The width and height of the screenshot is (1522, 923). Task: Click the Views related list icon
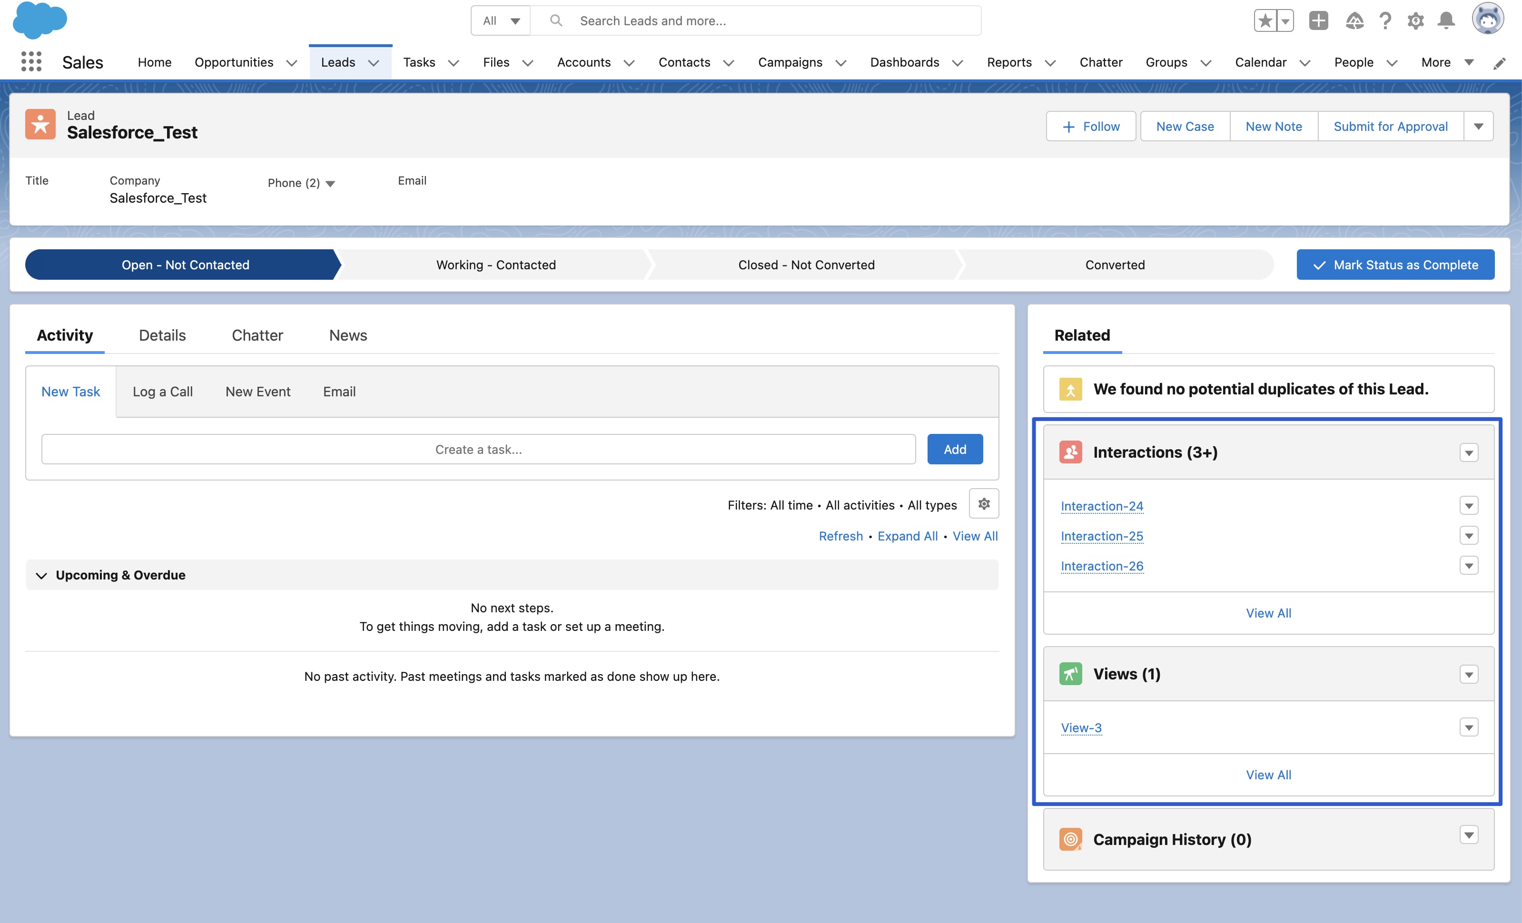pos(1070,674)
